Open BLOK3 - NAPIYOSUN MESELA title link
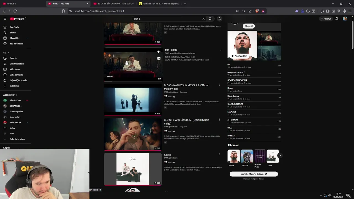354x199 pixels. point(186,87)
